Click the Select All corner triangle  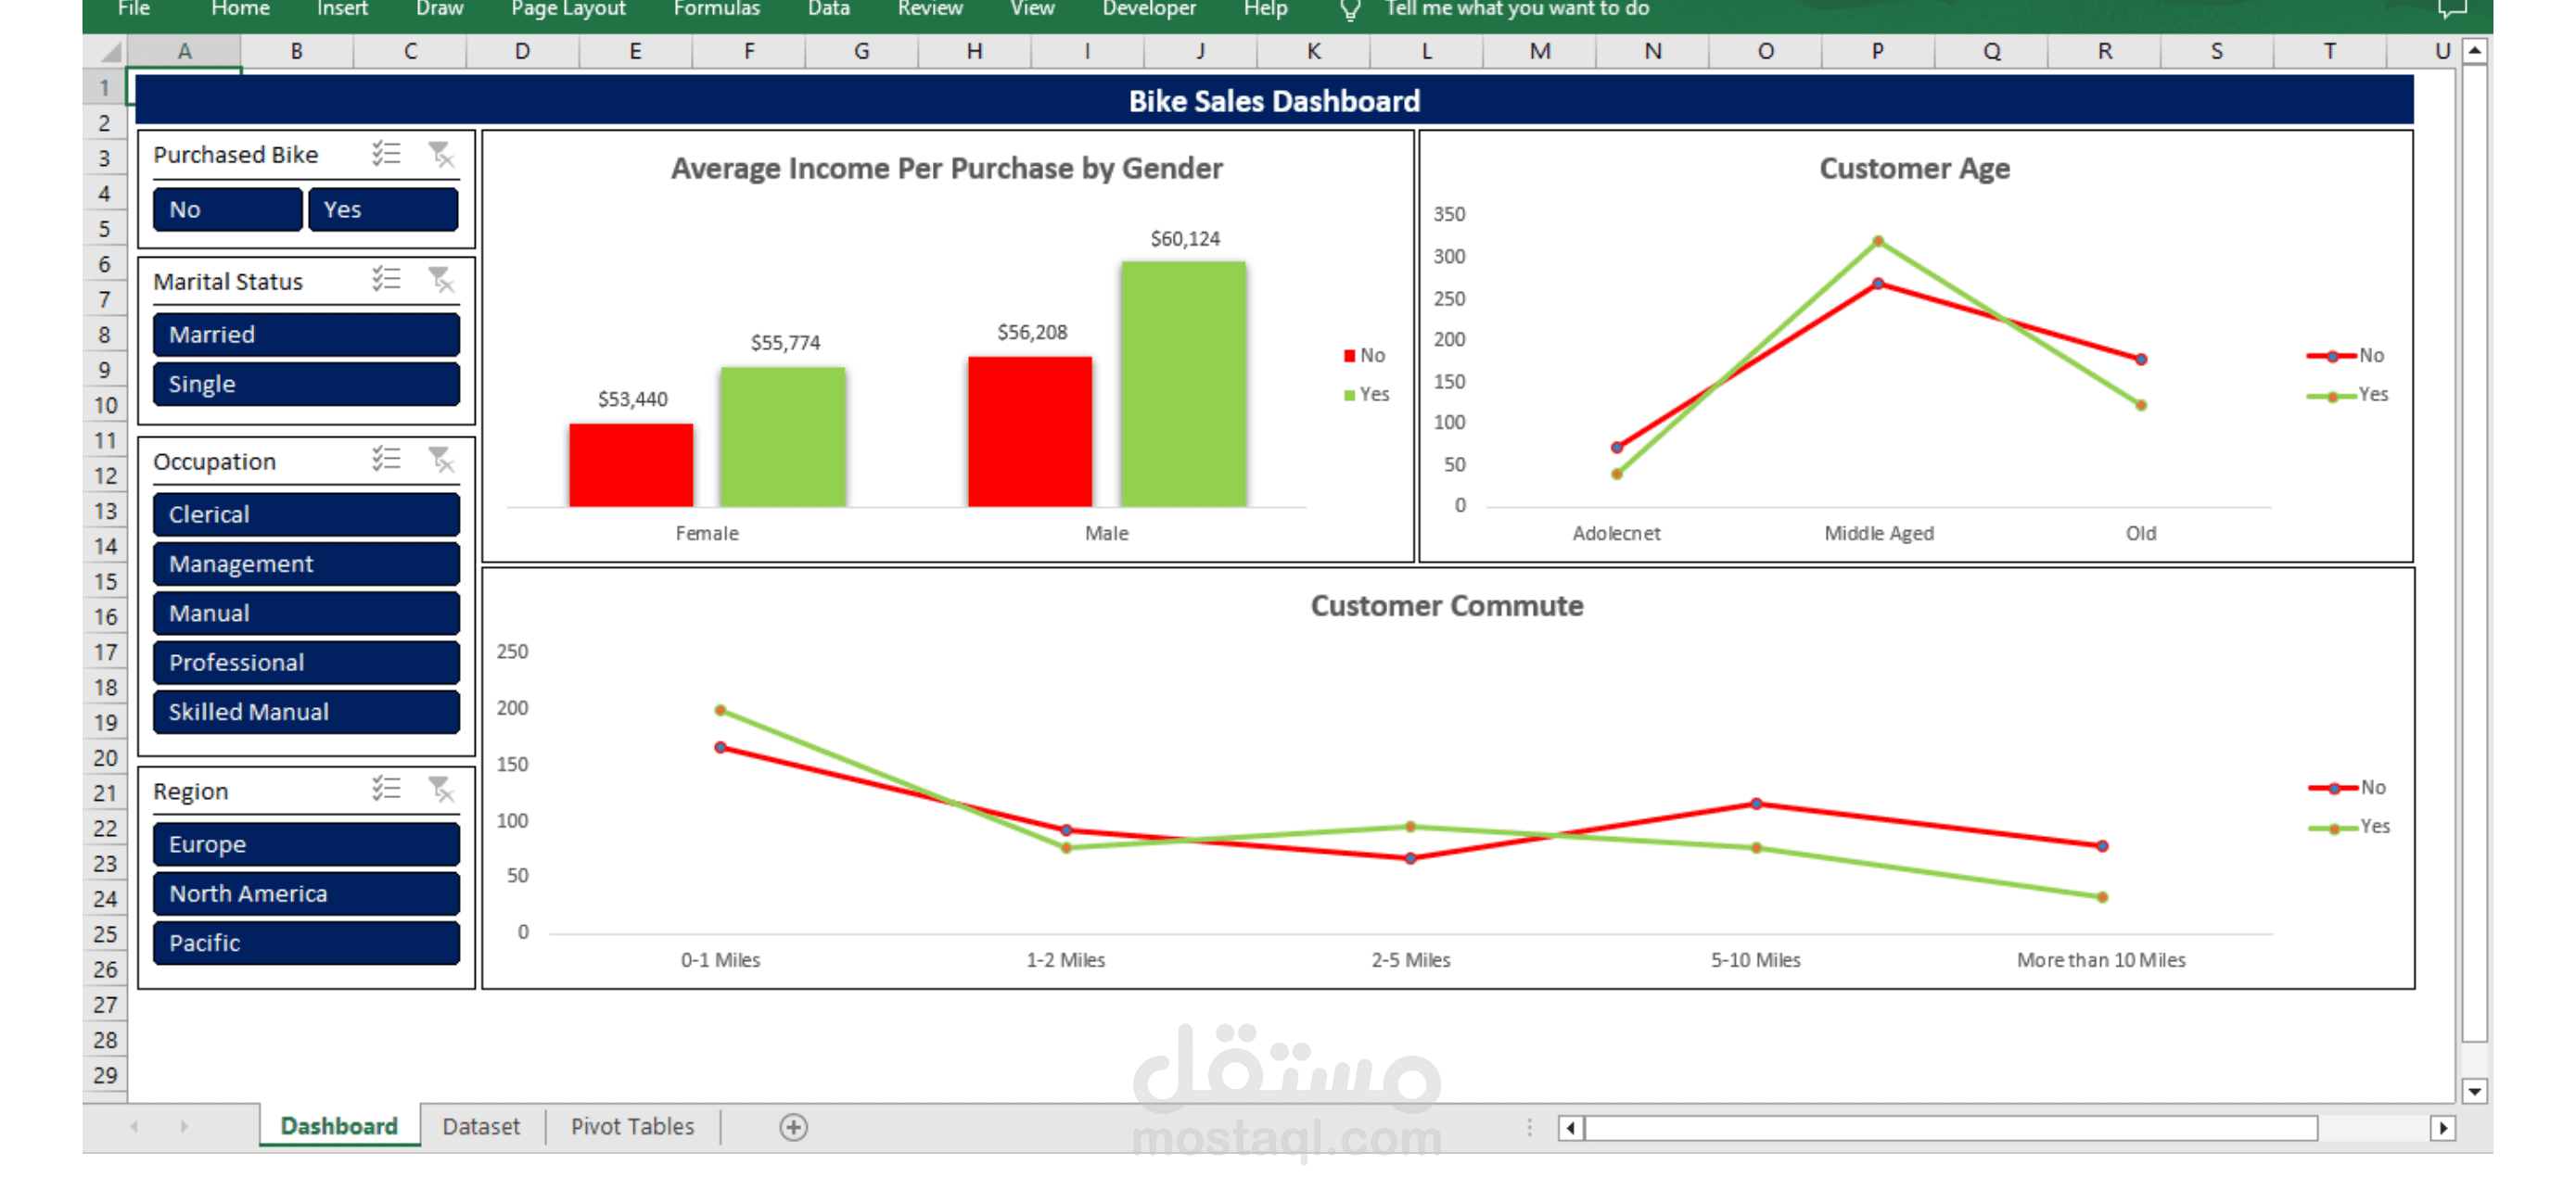click(x=109, y=52)
